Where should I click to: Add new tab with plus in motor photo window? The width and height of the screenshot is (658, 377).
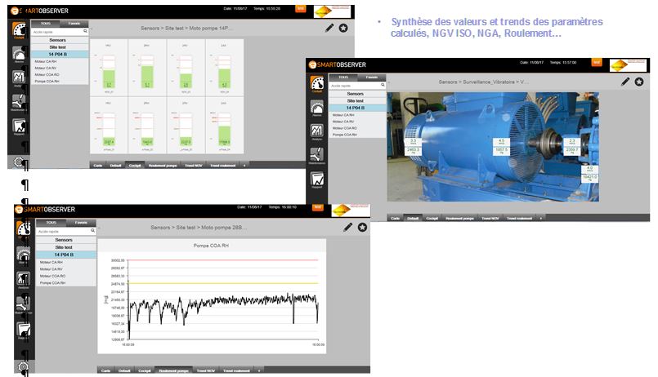pos(541,218)
